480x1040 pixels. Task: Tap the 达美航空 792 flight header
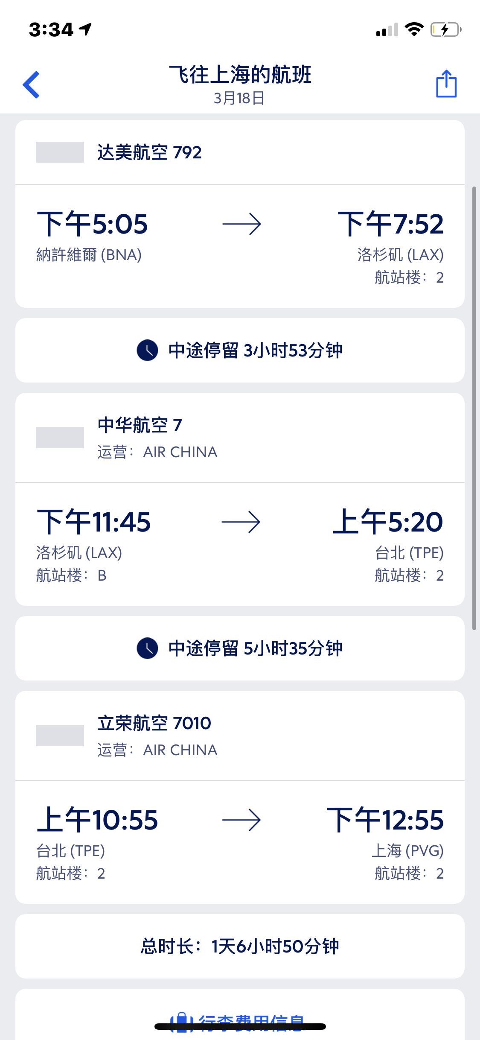pos(149,152)
